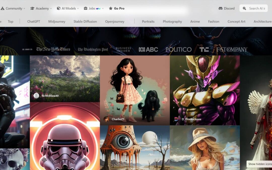The height and width of the screenshot is (170, 272).
Task: Select the Stable Diffusion category tab
Action: 85,21
